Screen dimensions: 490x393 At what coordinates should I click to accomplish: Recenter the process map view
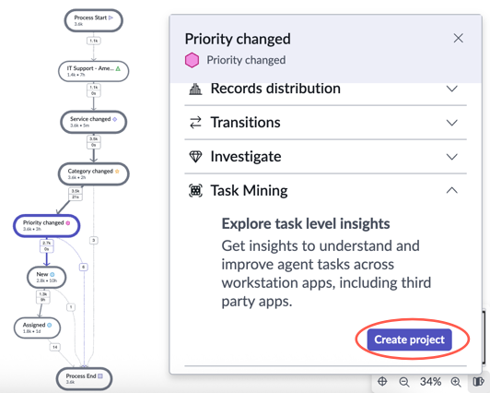(x=382, y=381)
